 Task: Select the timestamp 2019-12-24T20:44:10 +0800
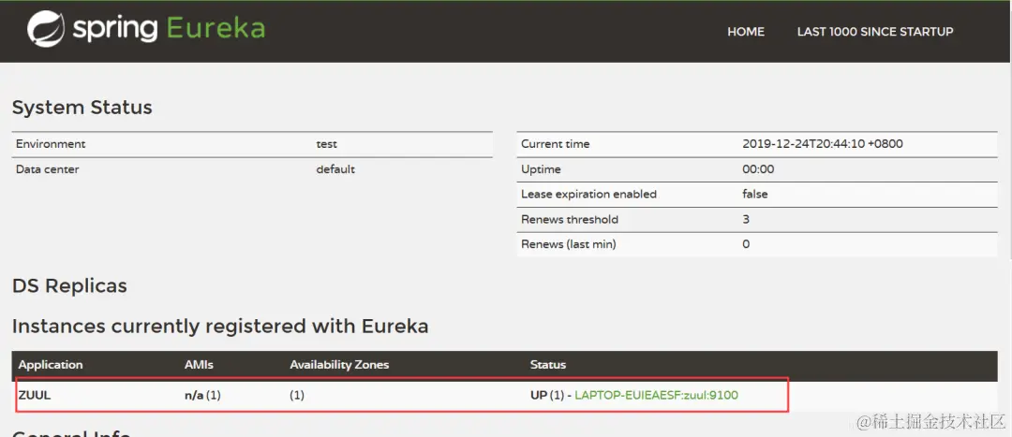click(x=823, y=144)
